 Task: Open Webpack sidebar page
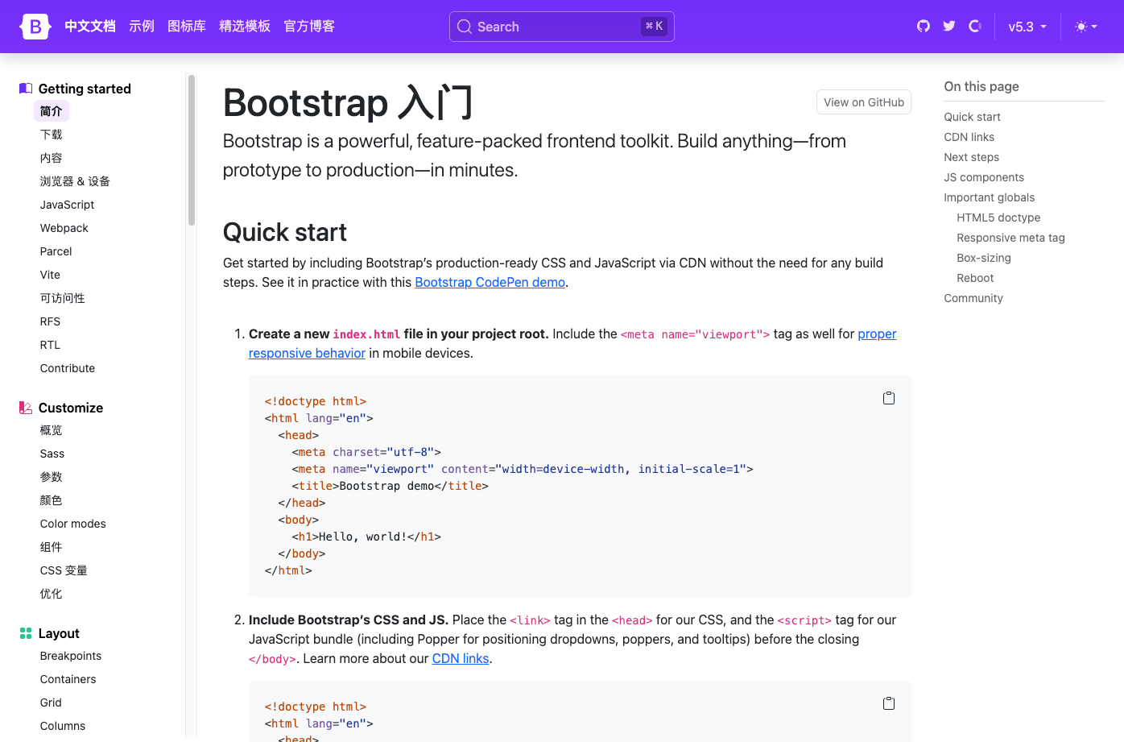click(64, 228)
